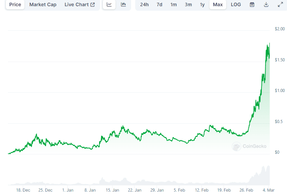Switch to the Market Cap tab

click(43, 4)
